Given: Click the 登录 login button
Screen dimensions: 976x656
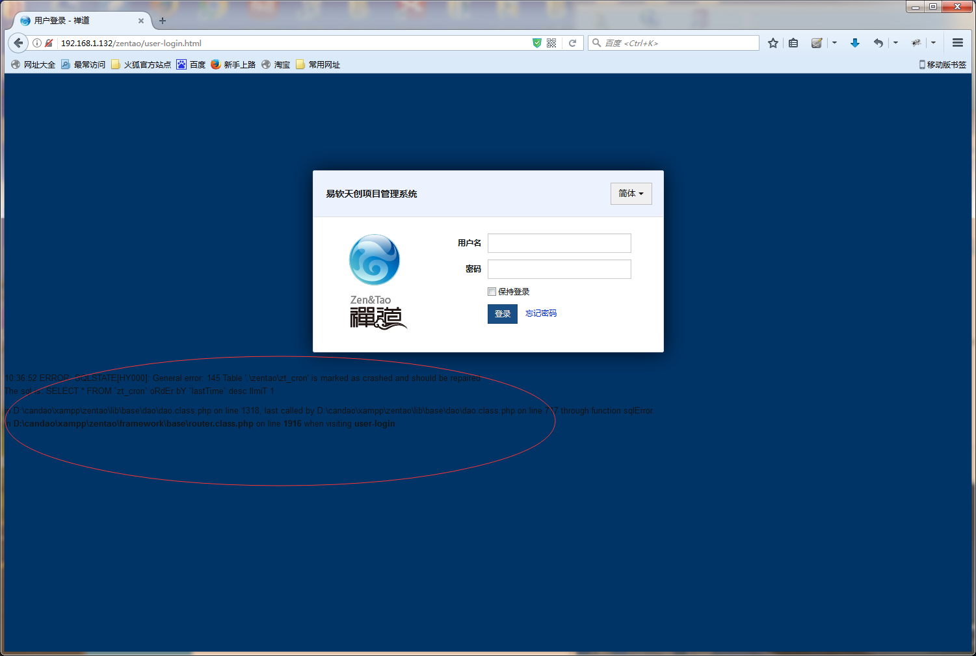Looking at the screenshot, I should pos(503,314).
